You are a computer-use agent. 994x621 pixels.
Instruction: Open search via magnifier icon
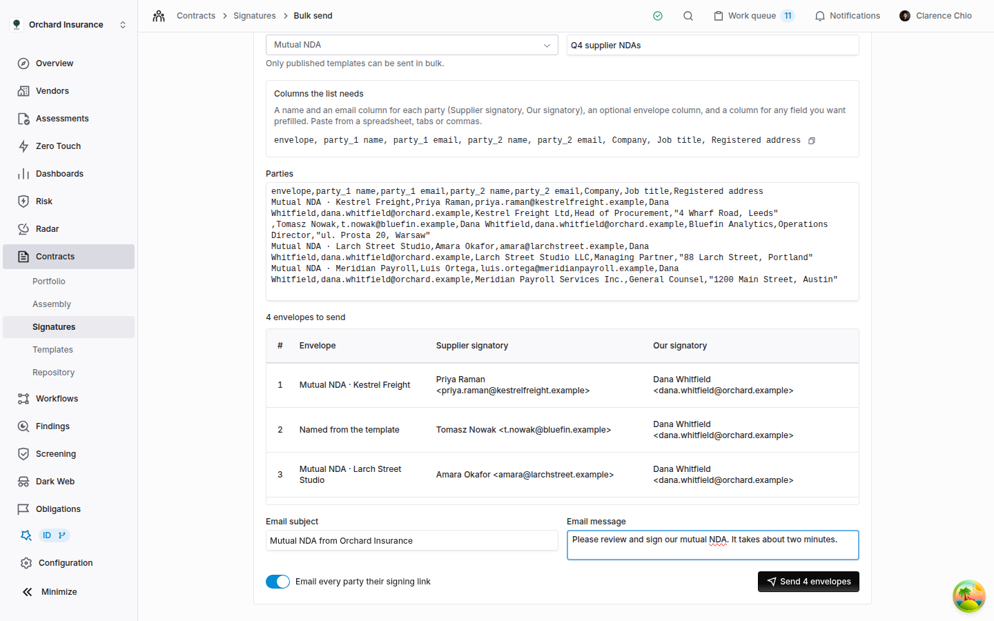pos(688,16)
